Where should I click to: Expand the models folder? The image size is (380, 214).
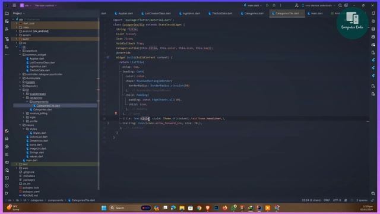[x=20, y=82]
